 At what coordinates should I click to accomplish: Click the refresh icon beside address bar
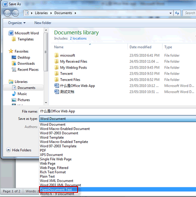(177, 13)
